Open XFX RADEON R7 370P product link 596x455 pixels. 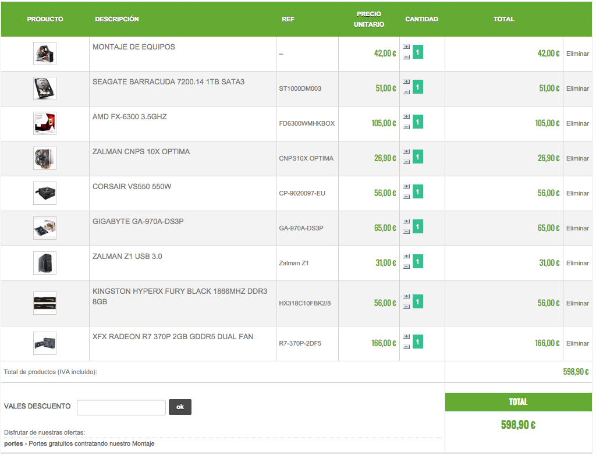coord(173,337)
